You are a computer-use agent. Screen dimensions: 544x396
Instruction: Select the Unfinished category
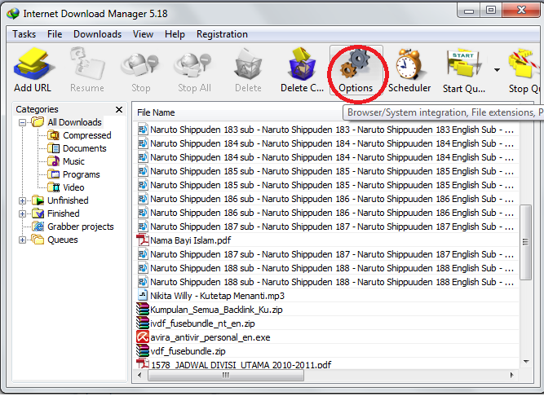click(68, 200)
